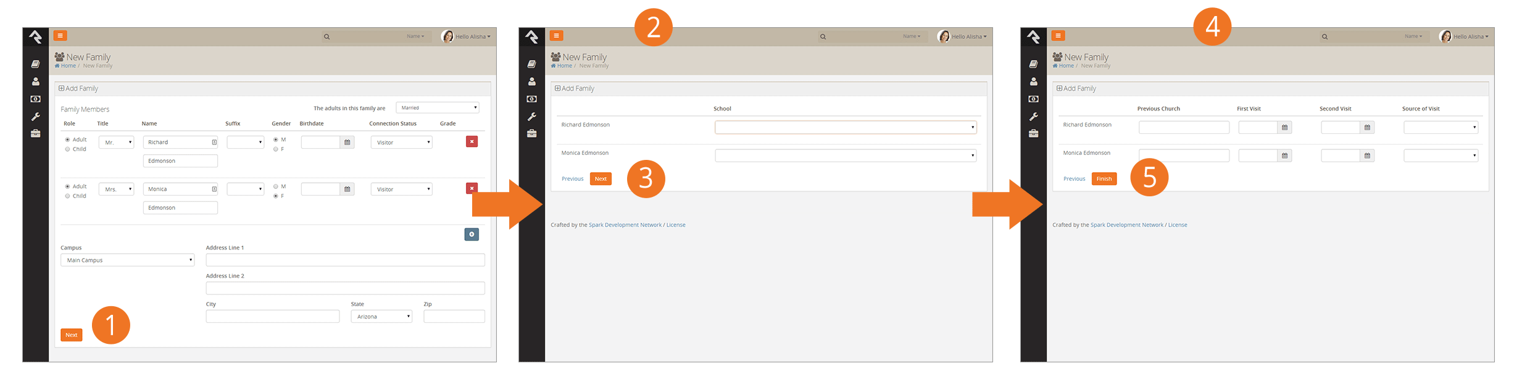Open the money sidebar icon on the Family Members screen
The width and height of the screenshot is (1522, 392).
[x=36, y=99]
